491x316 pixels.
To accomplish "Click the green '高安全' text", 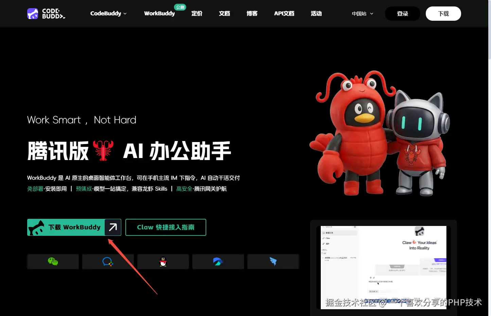I will pos(184,189).
